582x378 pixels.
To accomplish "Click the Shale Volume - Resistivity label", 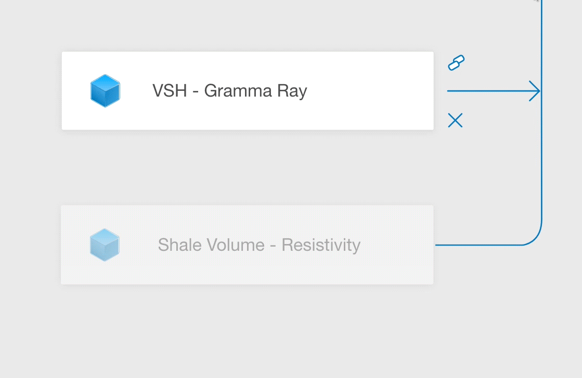I will coord(259,245).
